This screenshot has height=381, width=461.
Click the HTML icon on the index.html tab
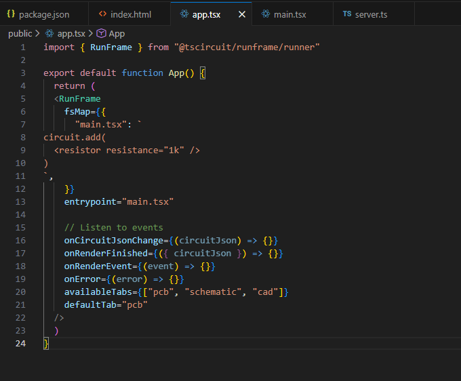click(x=102, y=14)
